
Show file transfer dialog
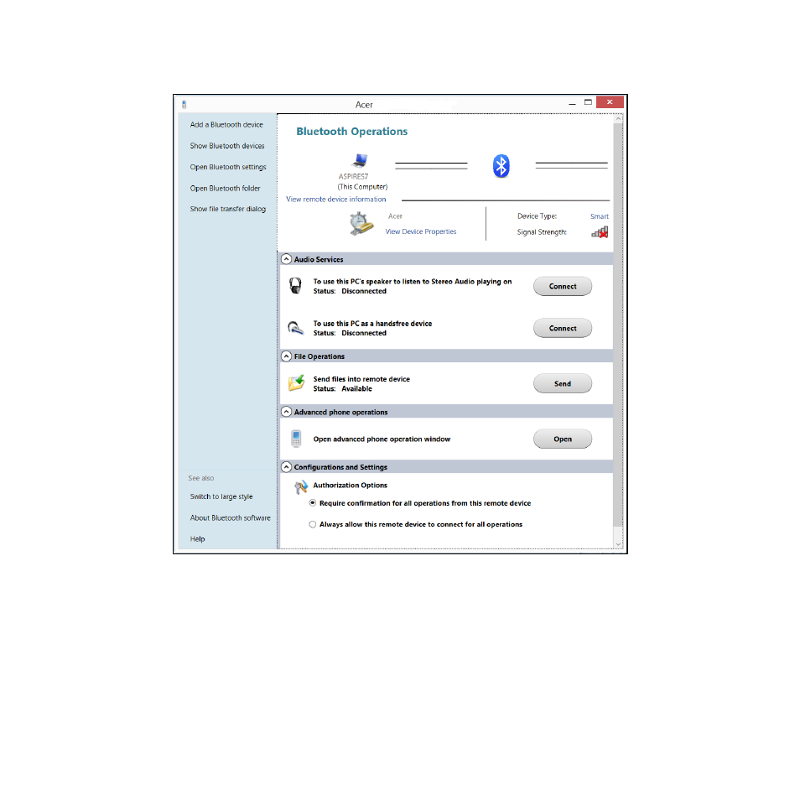[227, 209]
